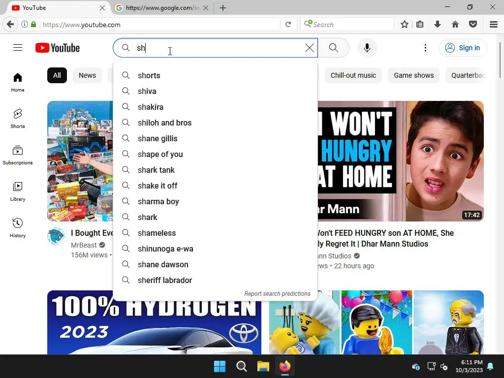Click the YouTube search input field
Viewport: 504px width, 378px height.
216,48
